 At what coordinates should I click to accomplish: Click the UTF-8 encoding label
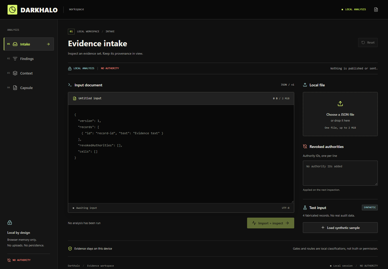pyautogui.click(x=286, y=208)
